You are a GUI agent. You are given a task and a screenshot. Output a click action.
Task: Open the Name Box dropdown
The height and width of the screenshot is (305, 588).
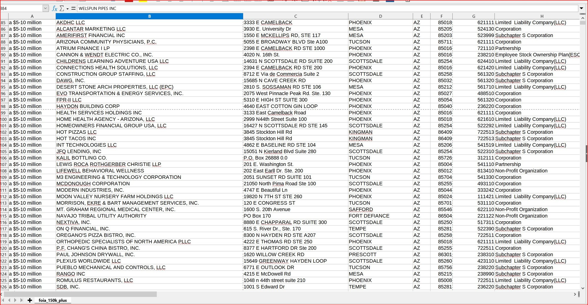[46, 9]
